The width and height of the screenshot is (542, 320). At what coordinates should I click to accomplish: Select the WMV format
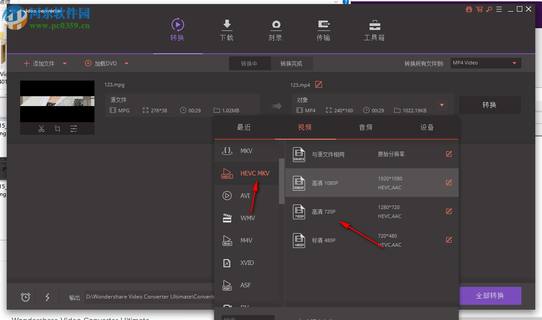246,218
